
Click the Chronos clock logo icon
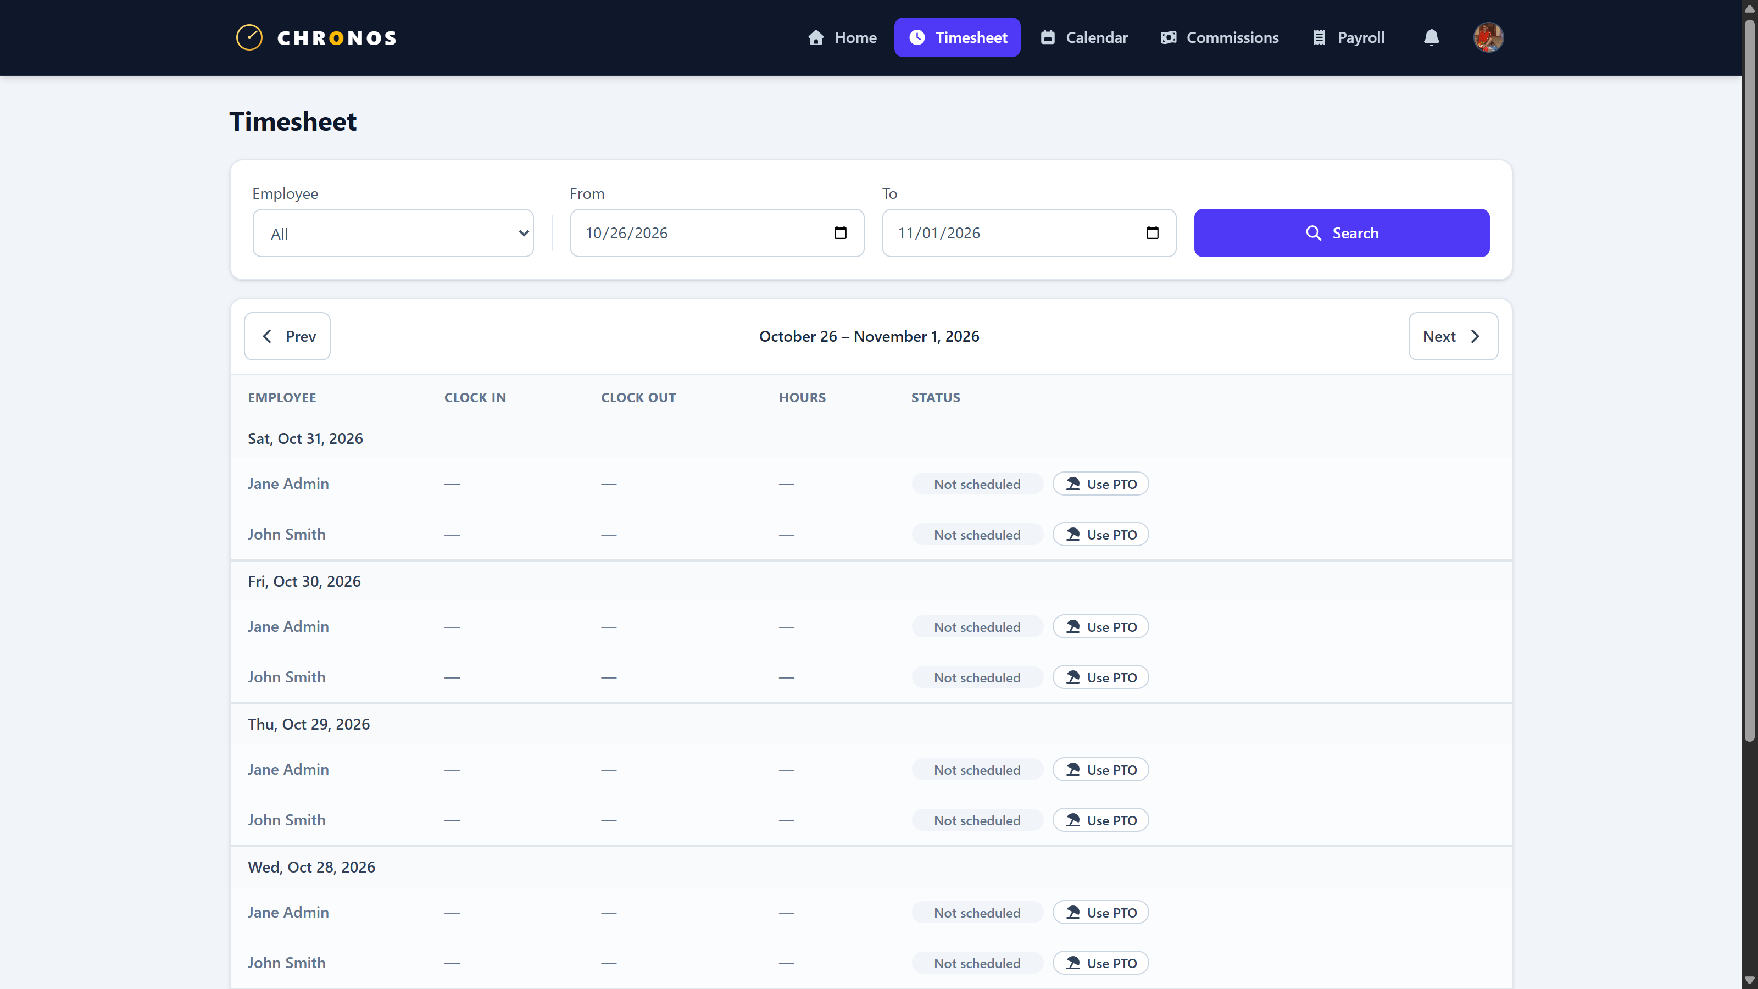pyautogui.click(x=249, y=37)
